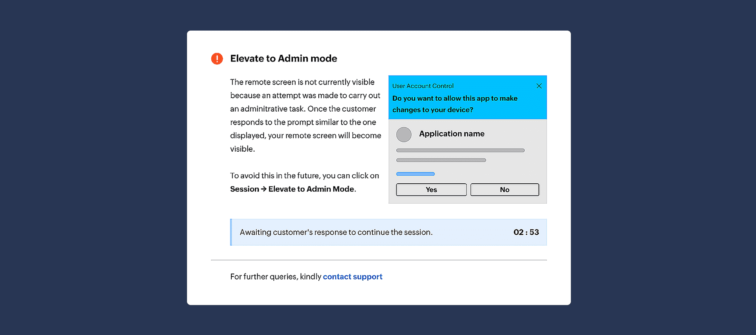Click the "Elevate to Admin mode" heading
This screenshot has height=335, width=756.
pyautogui.click(x=283, y=58)
